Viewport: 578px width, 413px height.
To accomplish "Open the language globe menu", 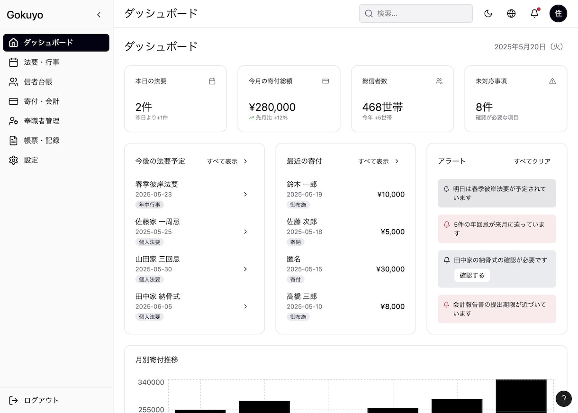I will point(511,13).
